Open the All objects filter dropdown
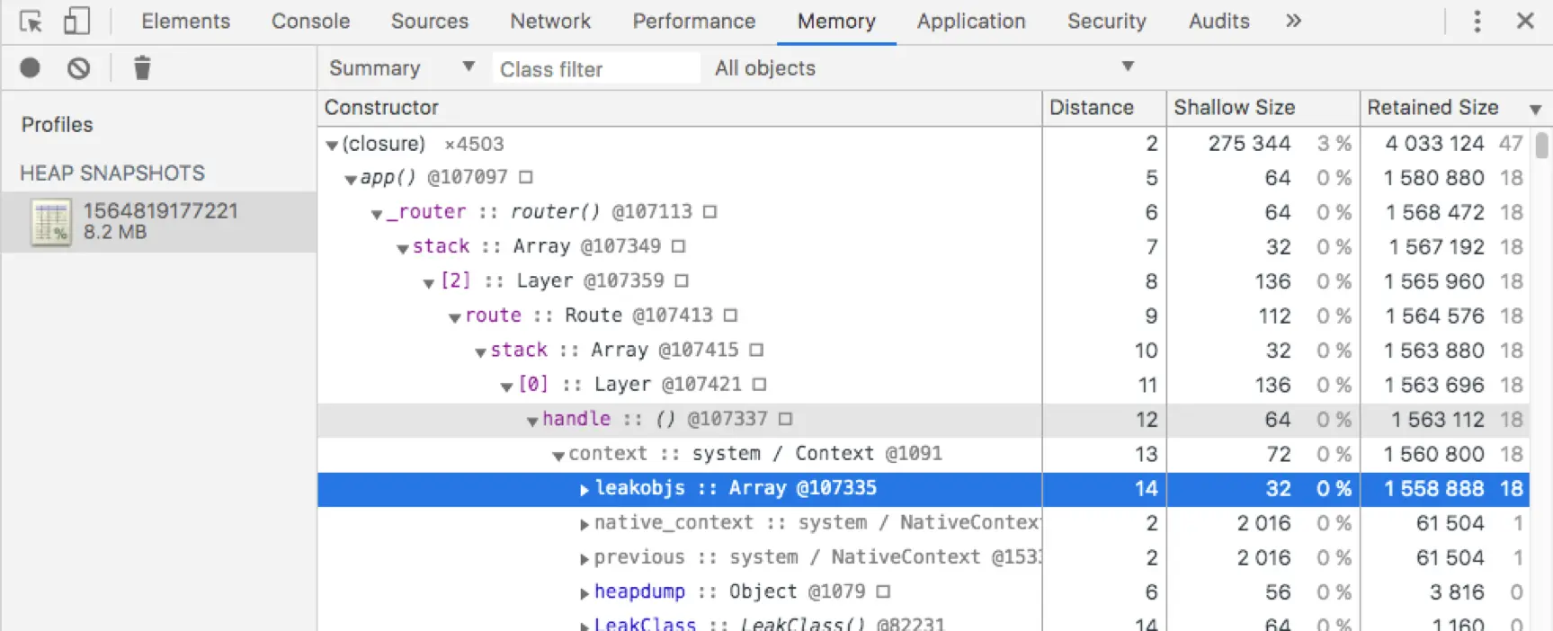The image size is (1553, 631). pyautogui.click(x=923, y=67)
